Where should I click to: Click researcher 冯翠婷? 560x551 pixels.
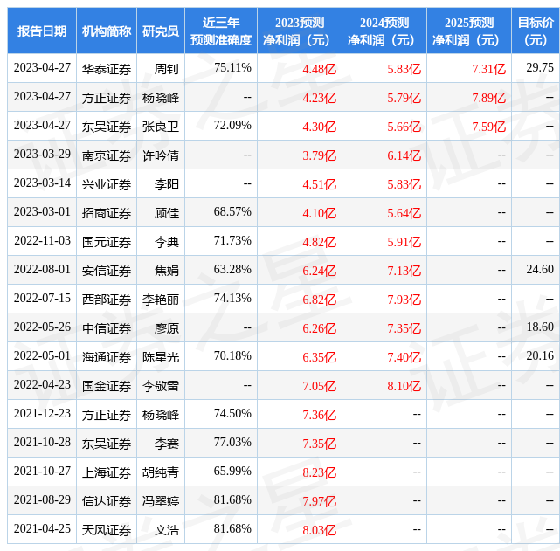(161, 501)
